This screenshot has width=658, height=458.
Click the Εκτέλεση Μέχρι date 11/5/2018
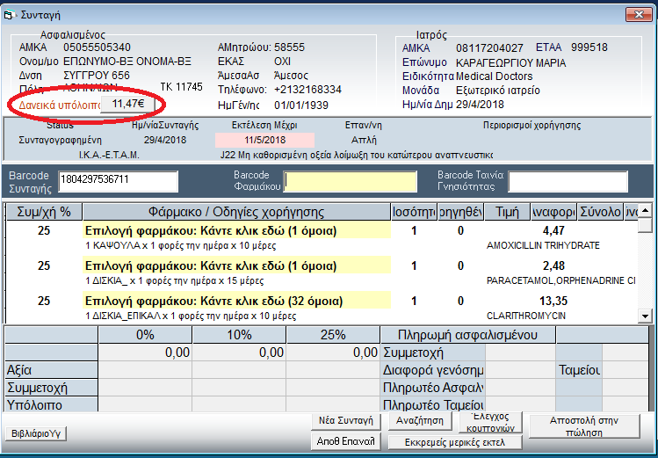tap(264, 140)
